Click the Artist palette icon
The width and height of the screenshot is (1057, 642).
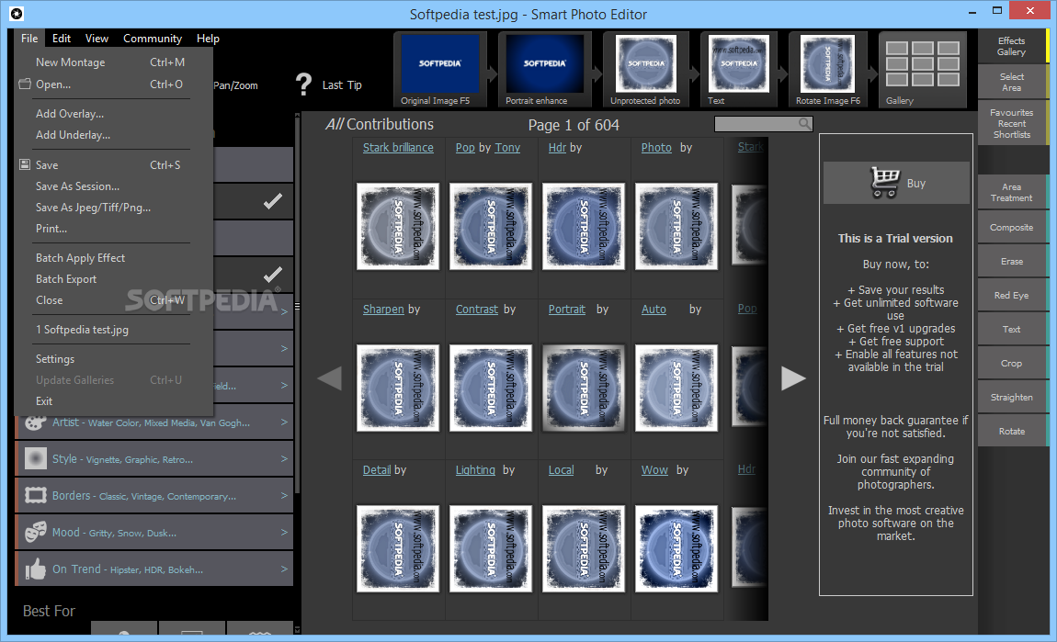pos(35,422)
